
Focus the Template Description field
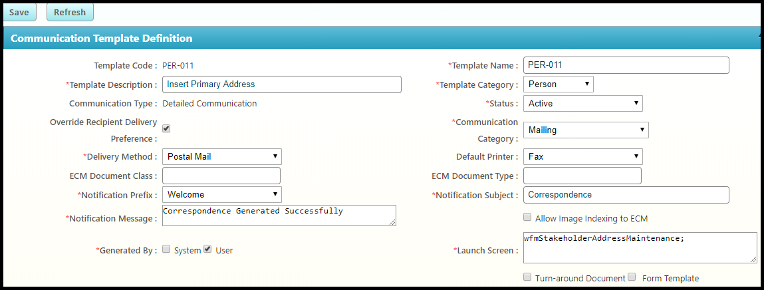(281, 84)
